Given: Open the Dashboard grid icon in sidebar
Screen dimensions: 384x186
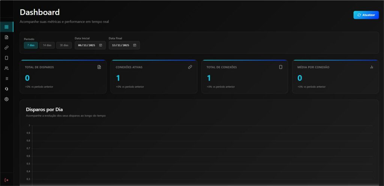Looking at the screenshot, I should click(x=6, y=27).
